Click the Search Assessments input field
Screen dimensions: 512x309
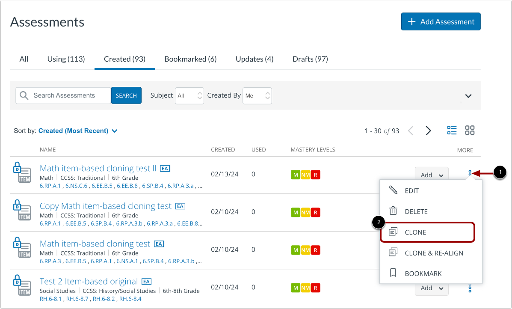[x=63, y=95]
